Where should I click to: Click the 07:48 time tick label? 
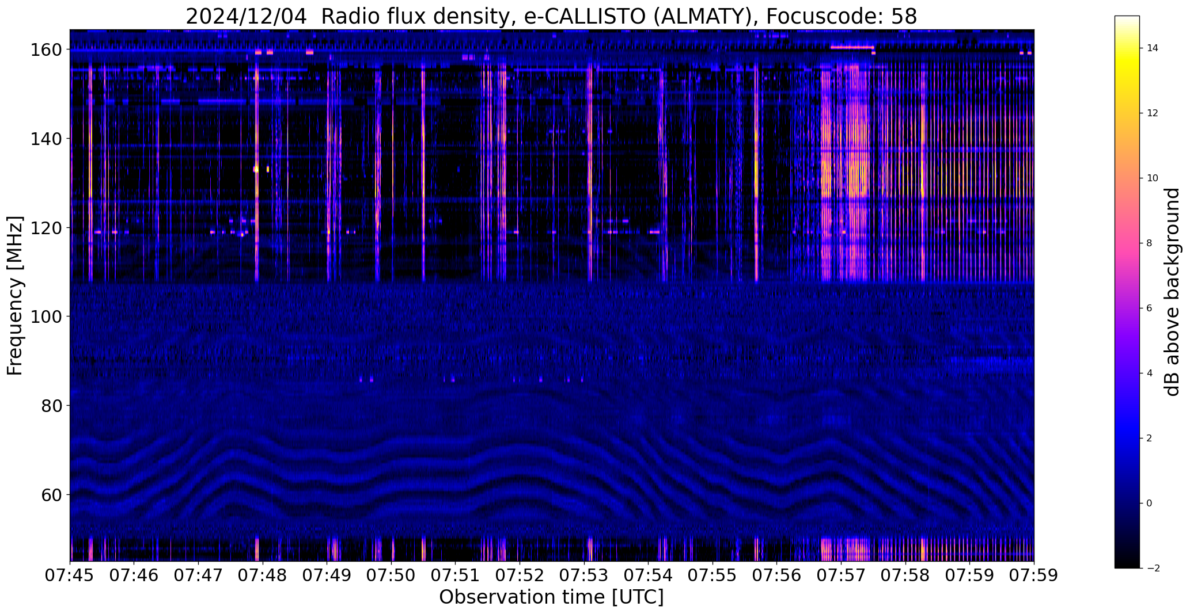[x=263, y=576]
